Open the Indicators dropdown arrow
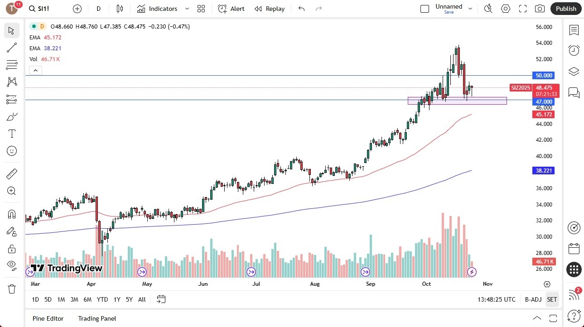The image size is (584, 327). coord(186,9)
